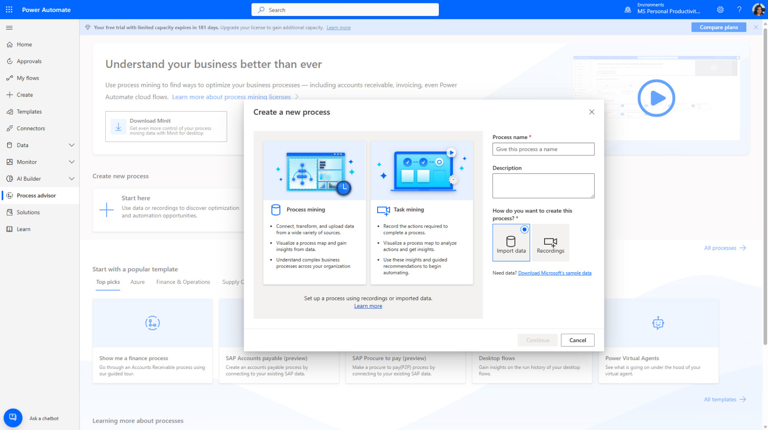Open the settings gear in the header
768x430 pixels.
[720, 9]
